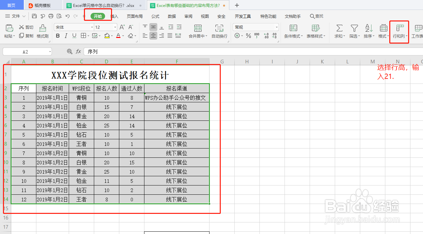The height and width of the screenshot is (234, 423).
Task: Switch to the 页面布局 ribbon tab
Action: coord(135,16)
